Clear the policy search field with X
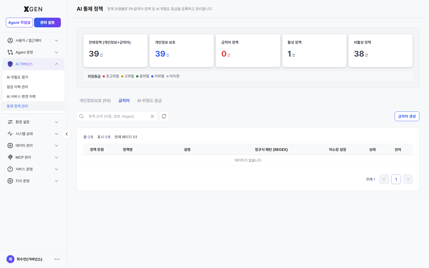This screenshot has height=268, width=429. pos(152,116)
